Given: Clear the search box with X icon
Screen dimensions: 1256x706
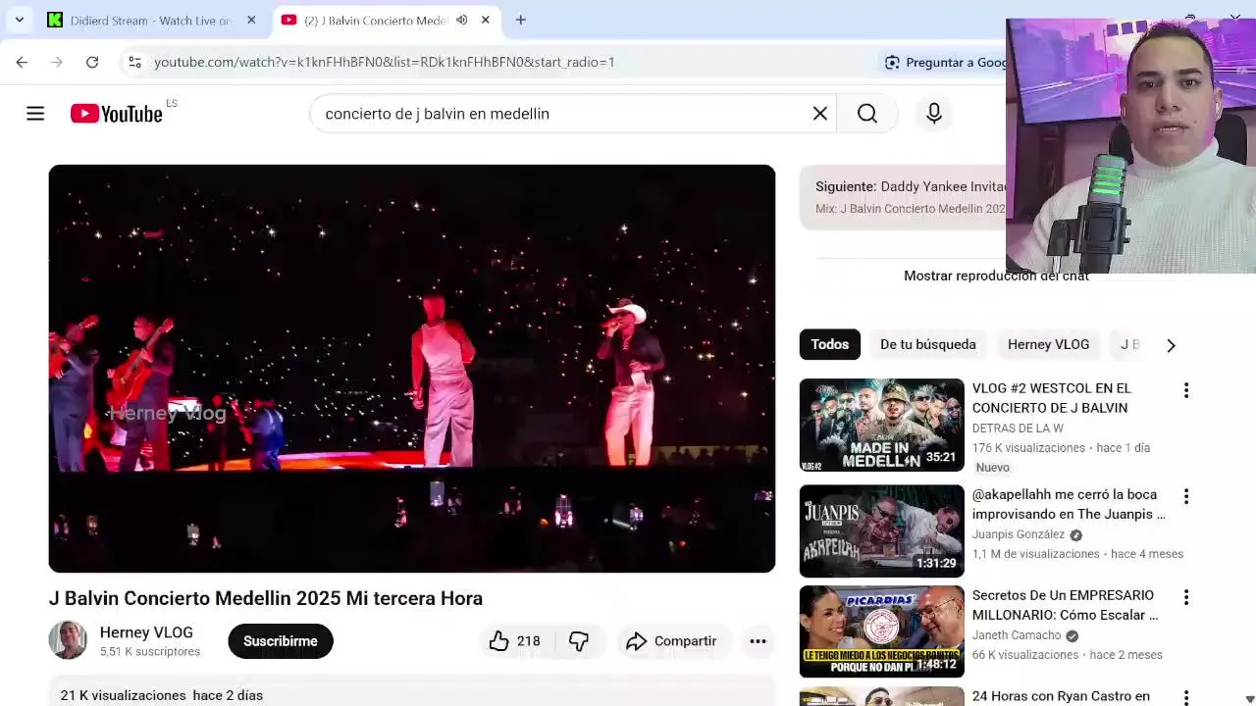Looking at the screenshot, I should click(x=820, y=114).
